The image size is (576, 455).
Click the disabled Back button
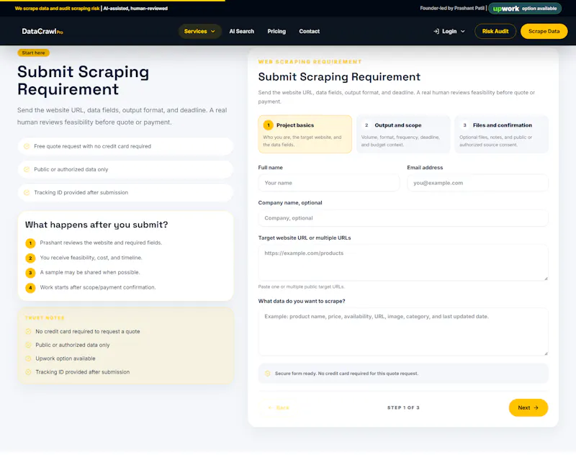[279, 407]
